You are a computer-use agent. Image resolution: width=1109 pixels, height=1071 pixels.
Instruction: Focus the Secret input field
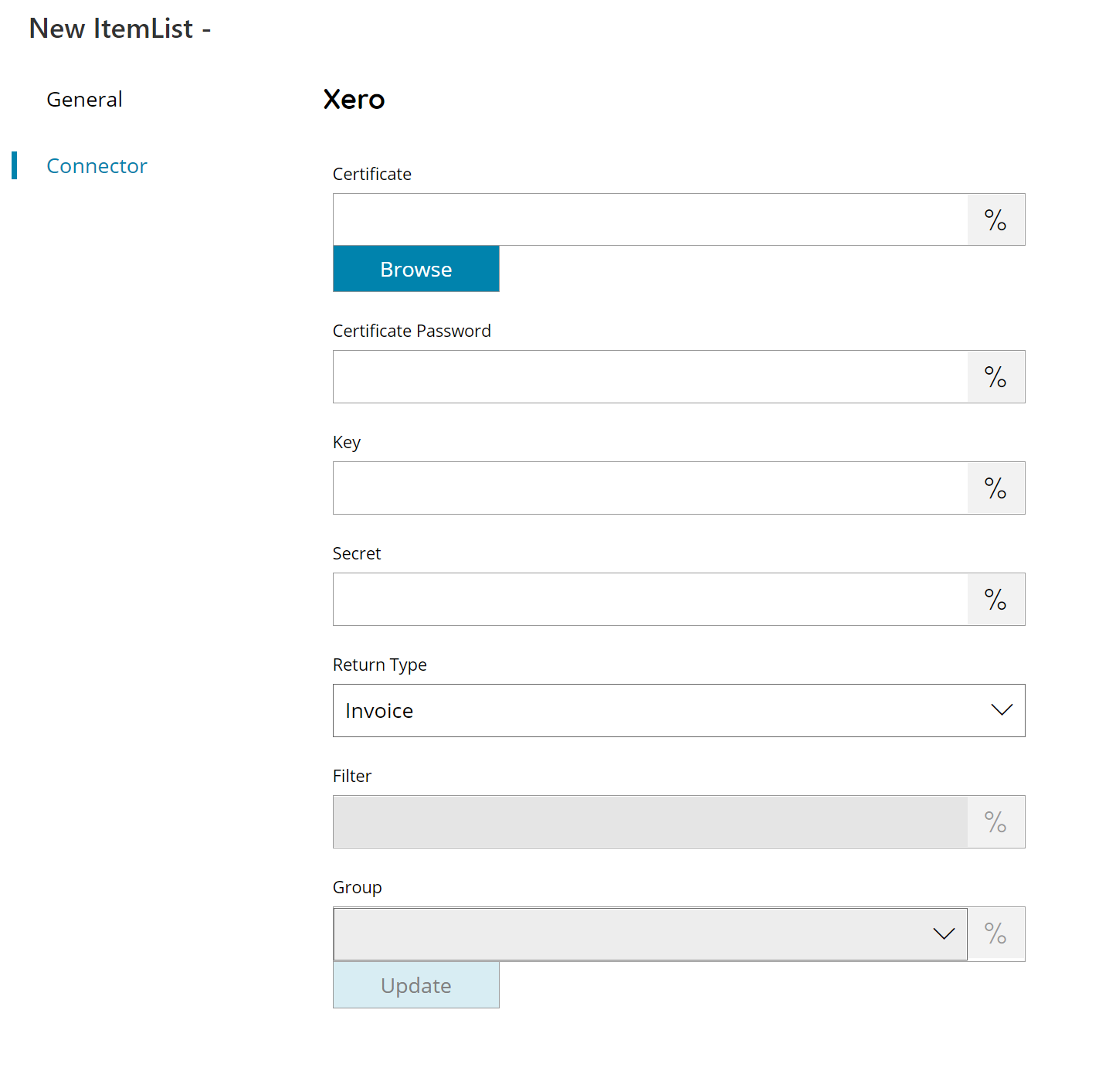[650, 599]
